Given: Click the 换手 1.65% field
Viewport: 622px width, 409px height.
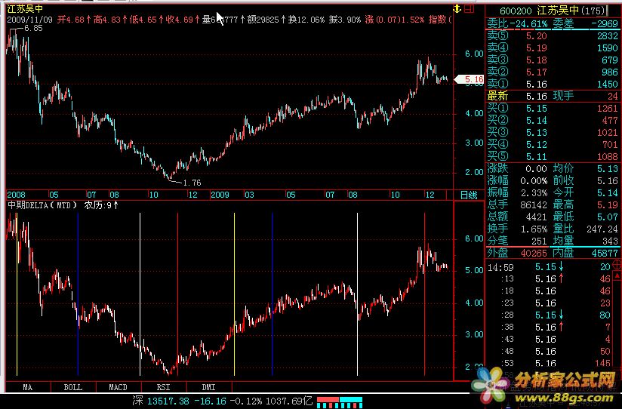Looking at the screenshot, I should click(x=517, y=229).
